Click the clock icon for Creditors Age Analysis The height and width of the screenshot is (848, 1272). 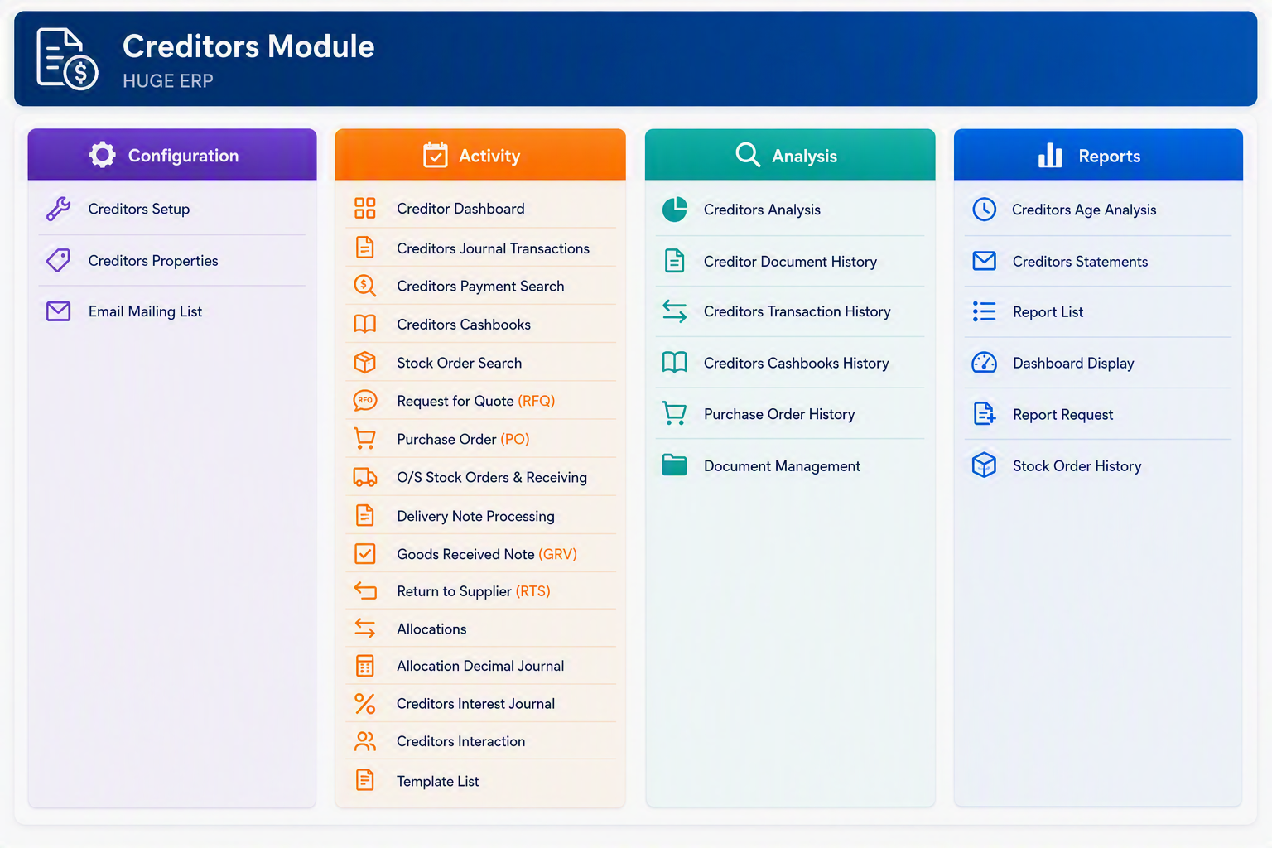click(x=984, y=210)
